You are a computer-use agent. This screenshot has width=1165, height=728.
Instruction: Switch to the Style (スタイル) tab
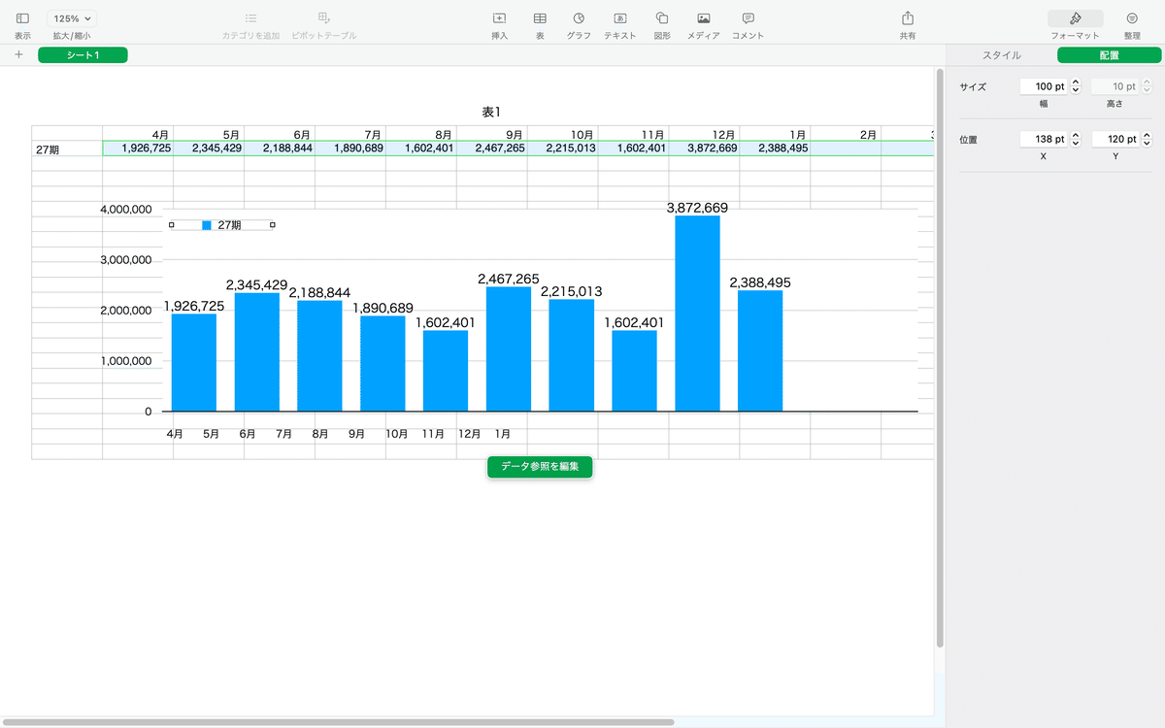point(1002,55)
